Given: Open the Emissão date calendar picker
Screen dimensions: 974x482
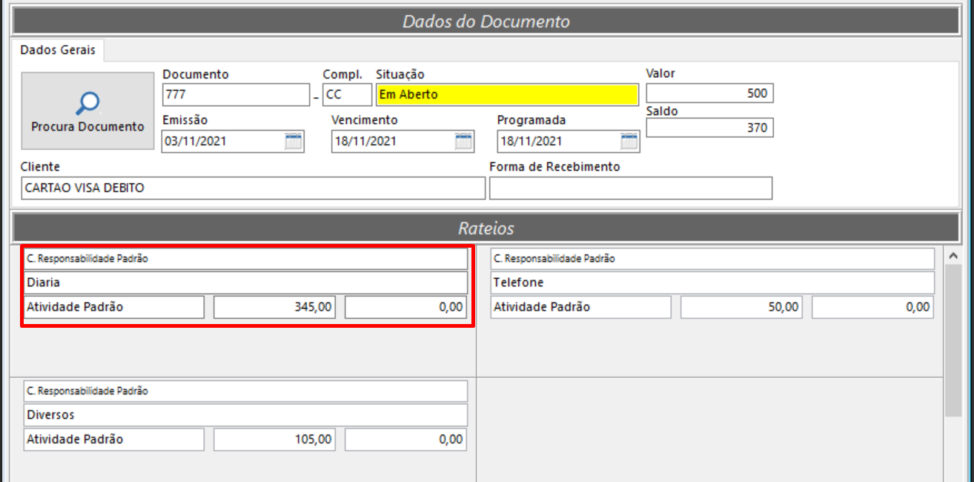Looking at the screenshot, I should pyautogui.click(x=294, y=142).
